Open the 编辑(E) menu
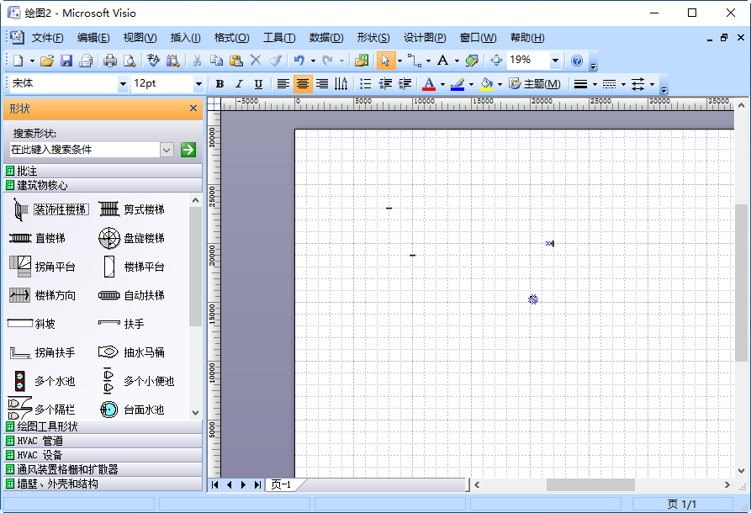751x513 pixels. point(93,38)
